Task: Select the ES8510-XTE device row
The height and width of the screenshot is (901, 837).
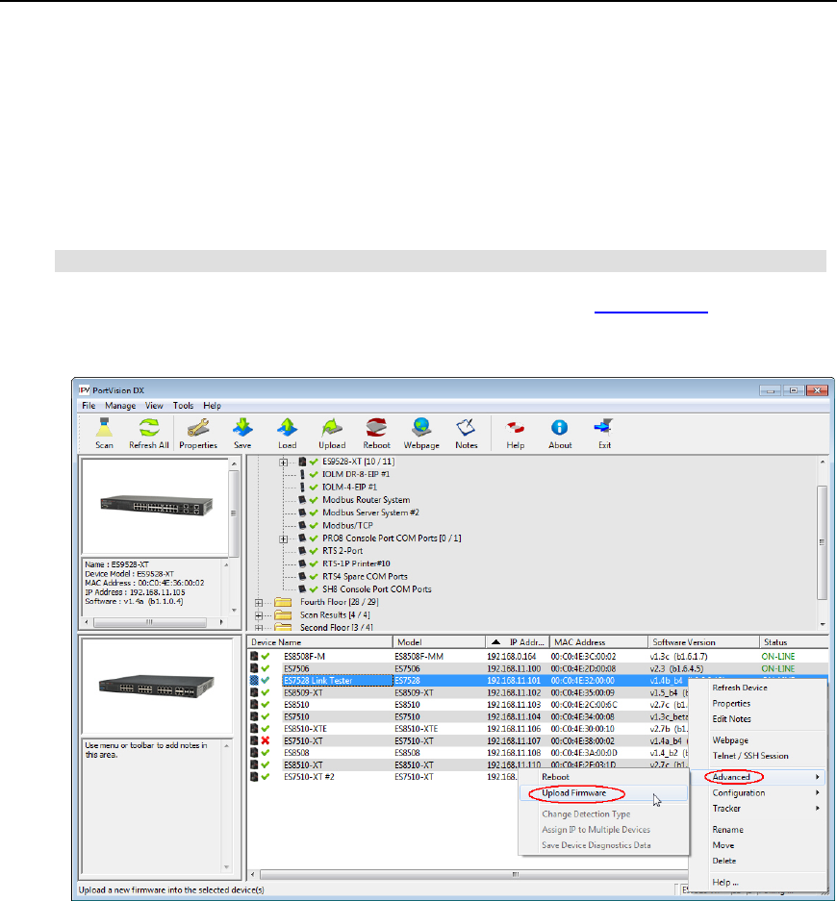Action: (469, 729)
